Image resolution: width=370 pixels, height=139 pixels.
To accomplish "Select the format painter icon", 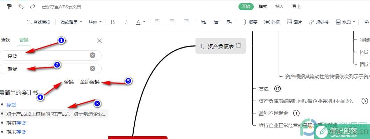I will (9, 7).
